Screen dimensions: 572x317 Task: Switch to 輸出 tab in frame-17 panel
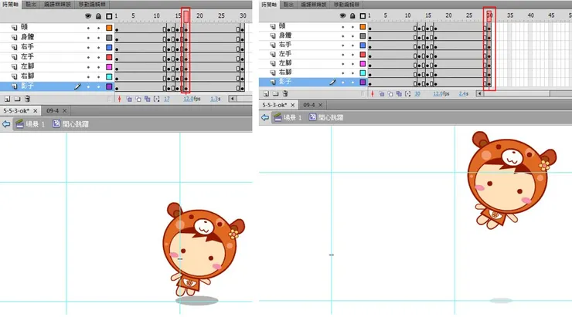31,5
